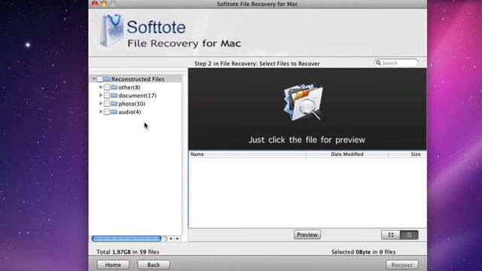Switch to list view mode
This screenshot has width=482, height=271.
tap(409, 235)
